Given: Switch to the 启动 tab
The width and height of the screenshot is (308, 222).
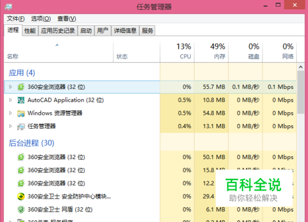Looking at the screenshot, I should click(86, 31).
